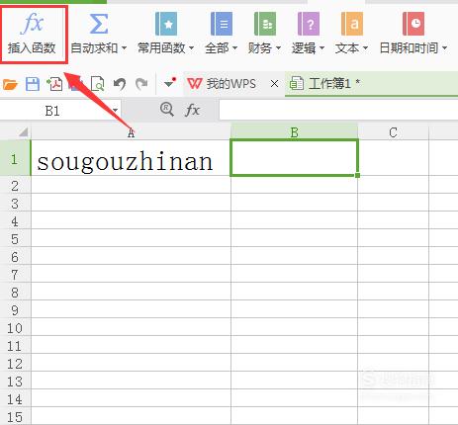Select the active cell B1

[x=295, y=158]
